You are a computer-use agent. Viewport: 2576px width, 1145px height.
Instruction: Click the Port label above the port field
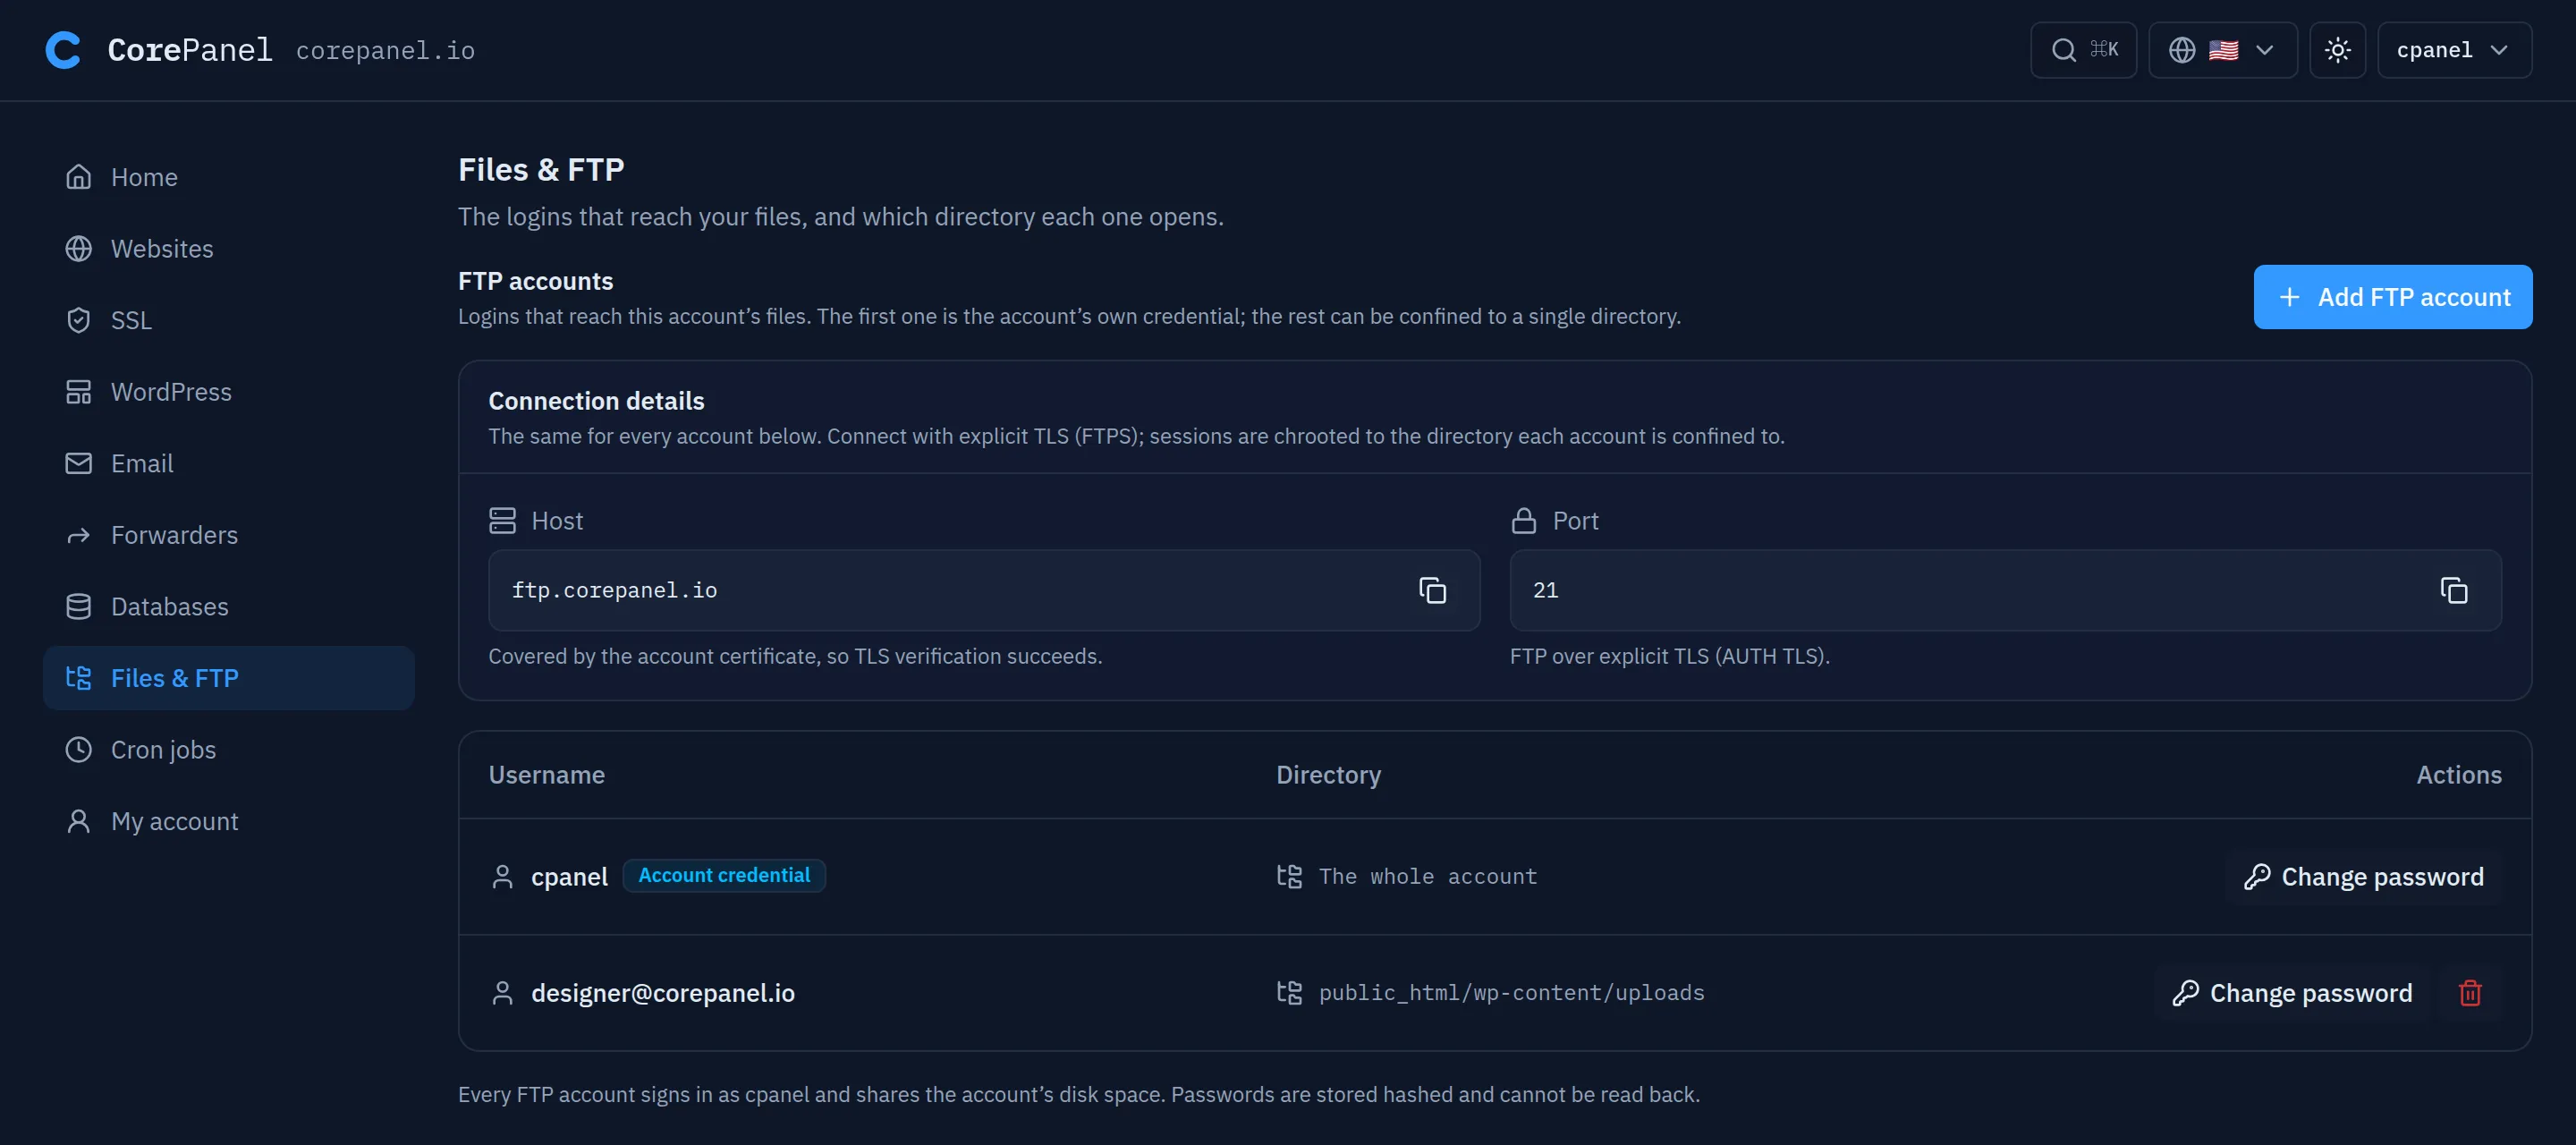[x=1575, y=521]
